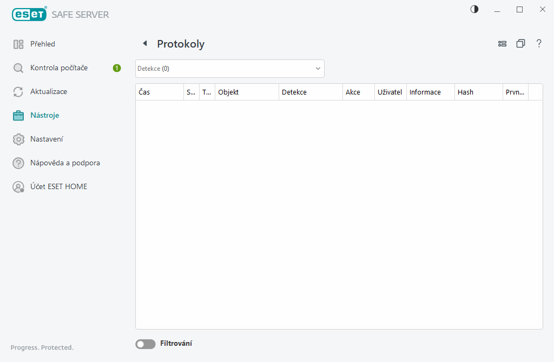Click the help question mark icon
Image resolution: width=554 pixels, height=362 pixels.
click(539, 43)
